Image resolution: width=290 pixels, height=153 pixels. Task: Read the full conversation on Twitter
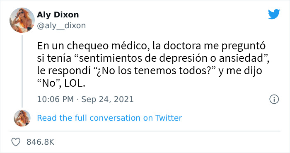click(109, 118)
